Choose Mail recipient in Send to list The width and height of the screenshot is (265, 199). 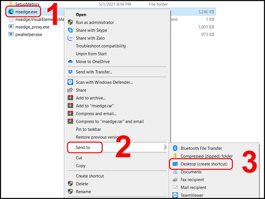193,188
